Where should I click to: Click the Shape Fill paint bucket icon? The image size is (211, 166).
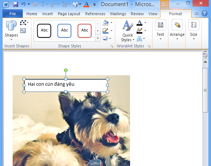[x=105, y=23]
